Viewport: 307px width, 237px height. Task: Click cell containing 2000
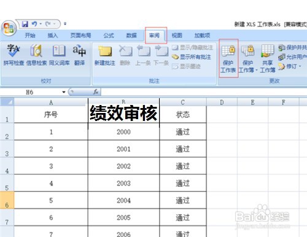click(123, 131)
